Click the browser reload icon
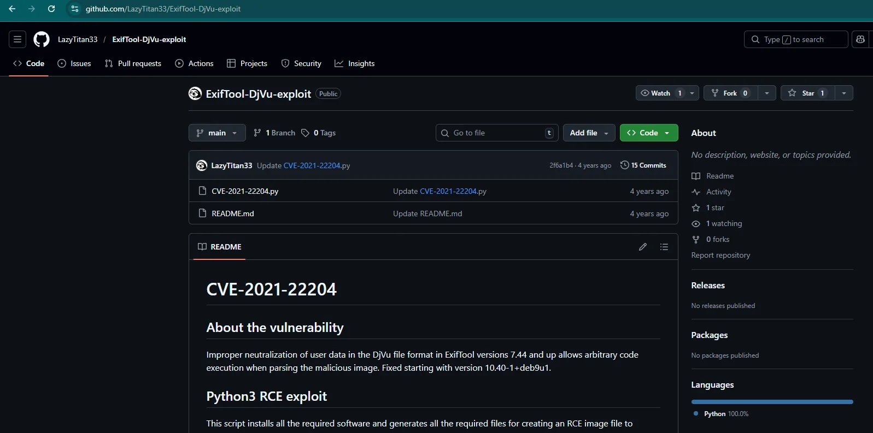Image resolution: width=873 pixels, height=433 pixels. [51, 9]
